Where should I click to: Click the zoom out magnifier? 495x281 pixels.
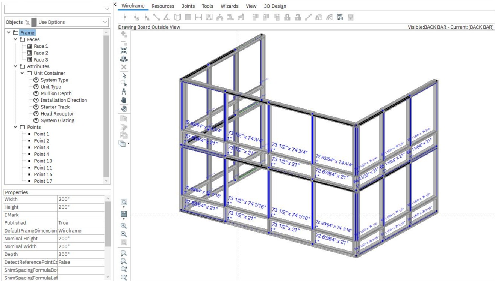pyautogui.click(x=124, y=234)
